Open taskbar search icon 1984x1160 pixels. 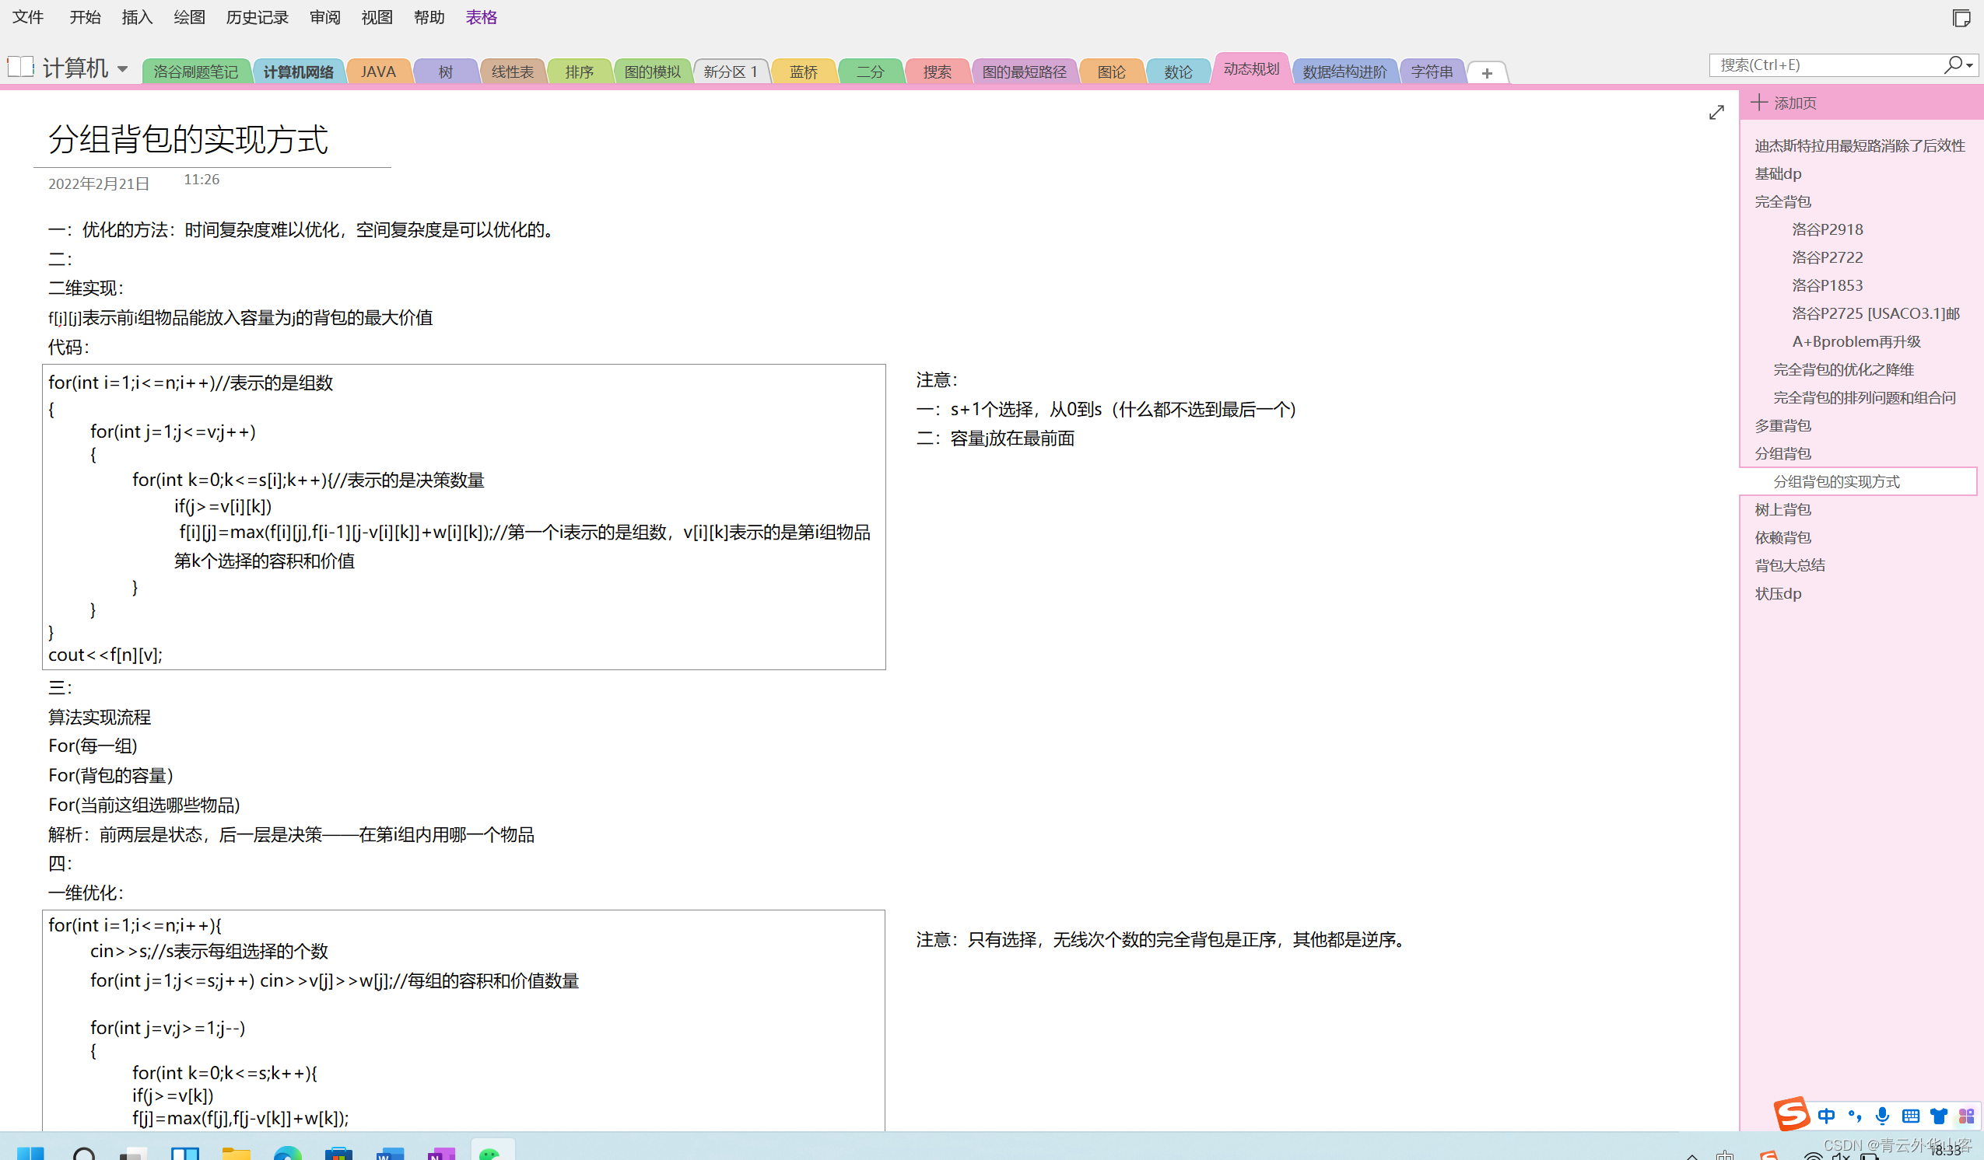[83, 1153]
